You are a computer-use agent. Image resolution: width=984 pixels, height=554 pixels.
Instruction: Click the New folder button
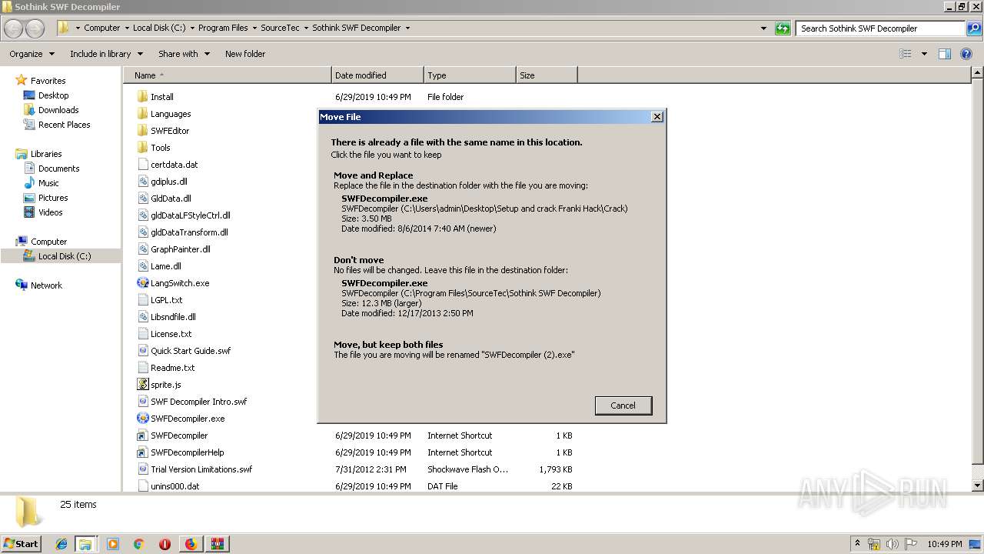tap(245, 54)
